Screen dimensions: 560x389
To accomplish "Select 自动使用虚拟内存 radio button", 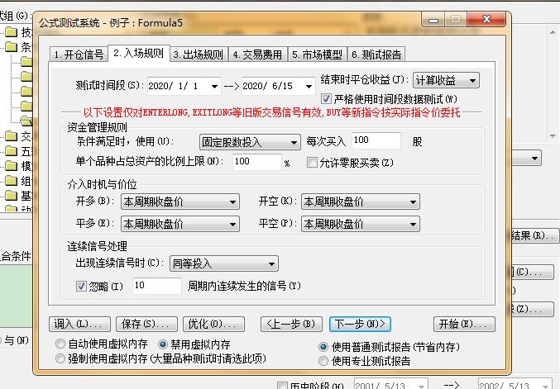I will 60,344.
